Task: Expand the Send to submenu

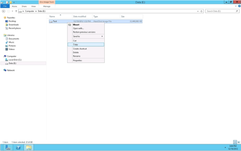Action: 86,36
